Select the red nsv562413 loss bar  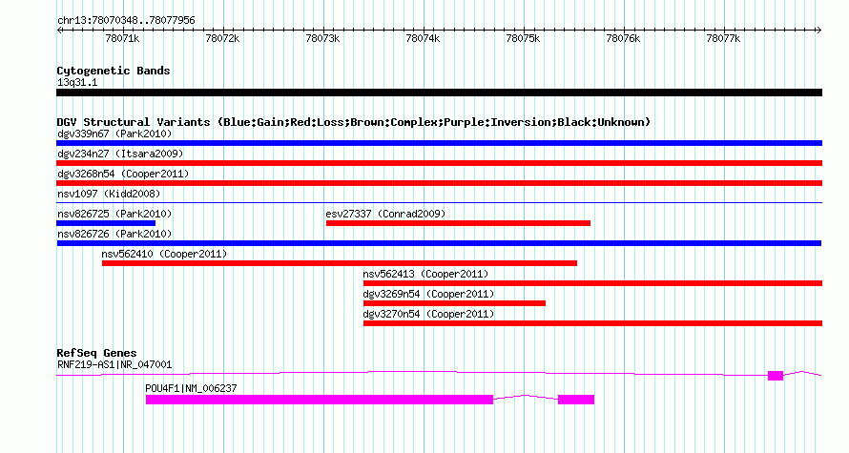pyautogui.click(x=593, y=283)
